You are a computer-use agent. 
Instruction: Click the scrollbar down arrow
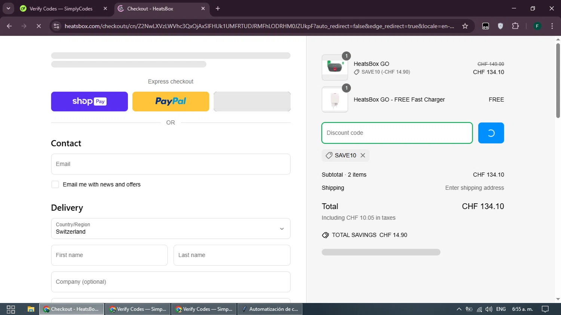point(558,299)
